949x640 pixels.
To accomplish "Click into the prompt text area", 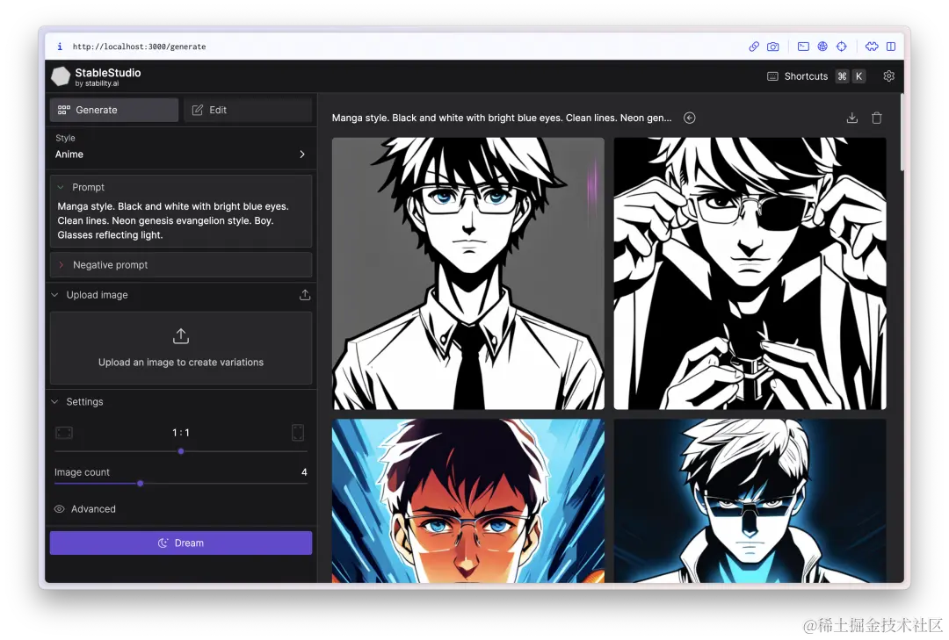I will [x=181, y=220].
